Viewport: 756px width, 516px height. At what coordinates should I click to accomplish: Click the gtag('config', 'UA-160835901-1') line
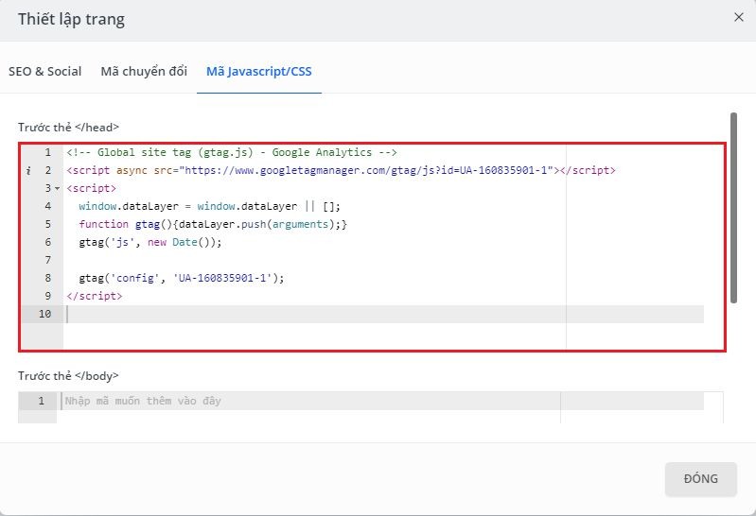point(182,278)
